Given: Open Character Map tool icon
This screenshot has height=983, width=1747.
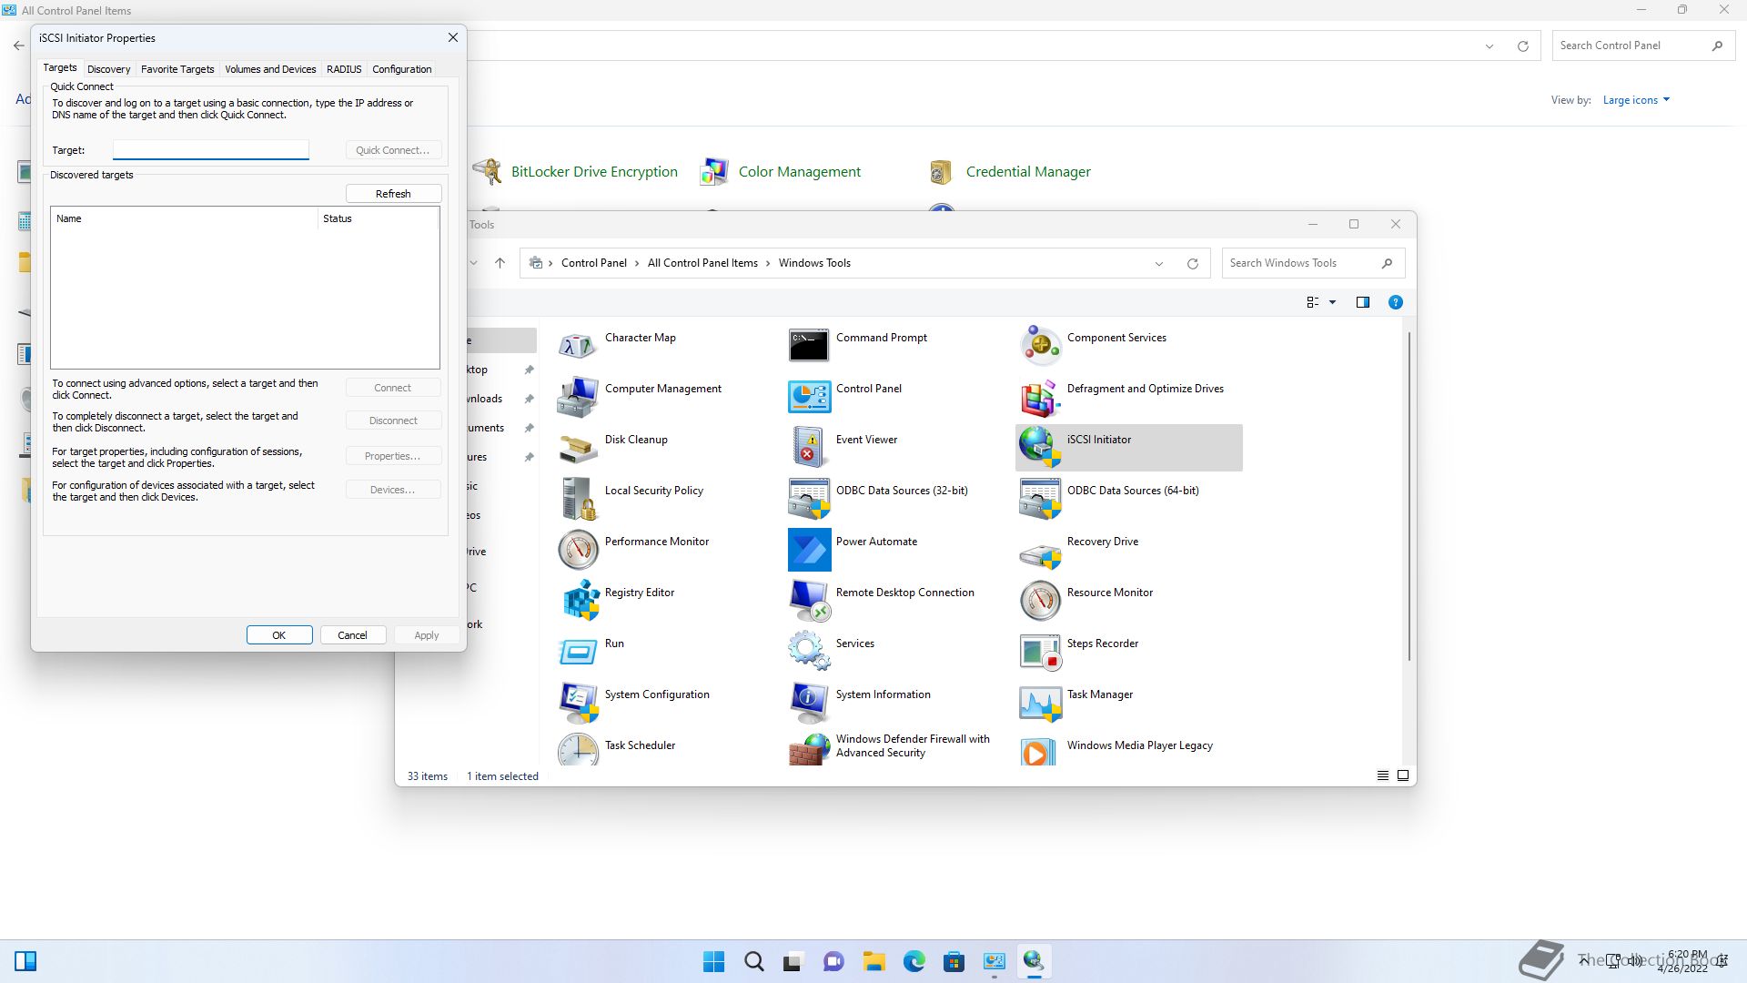Looking at the screenshot, I should (x=578, y=345).
